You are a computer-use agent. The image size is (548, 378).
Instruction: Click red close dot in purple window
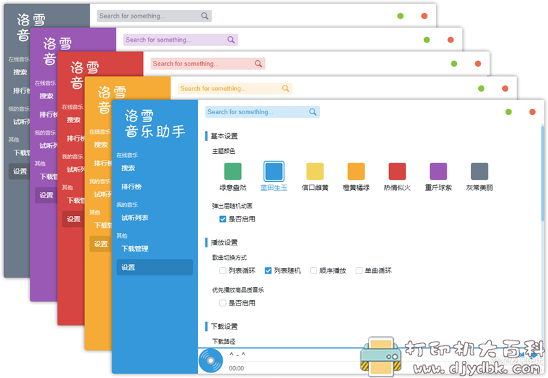click(x=451, y=40)
